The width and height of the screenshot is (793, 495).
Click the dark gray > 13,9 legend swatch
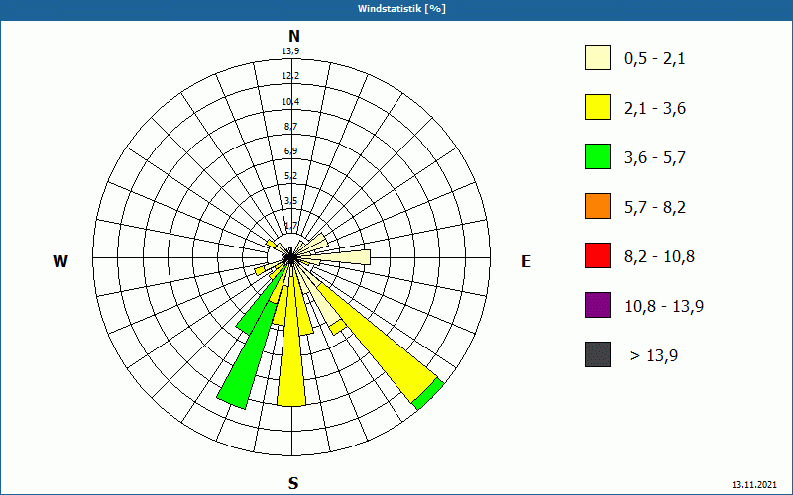[x=598, y=354]
